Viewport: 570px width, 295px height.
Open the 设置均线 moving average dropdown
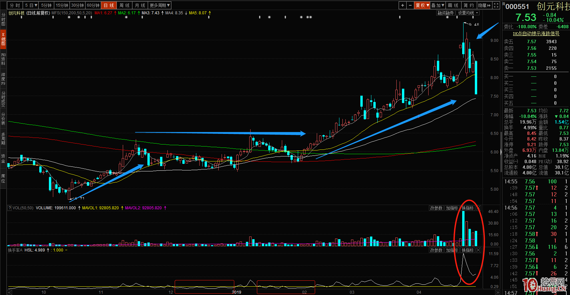(x=468, y=13)
